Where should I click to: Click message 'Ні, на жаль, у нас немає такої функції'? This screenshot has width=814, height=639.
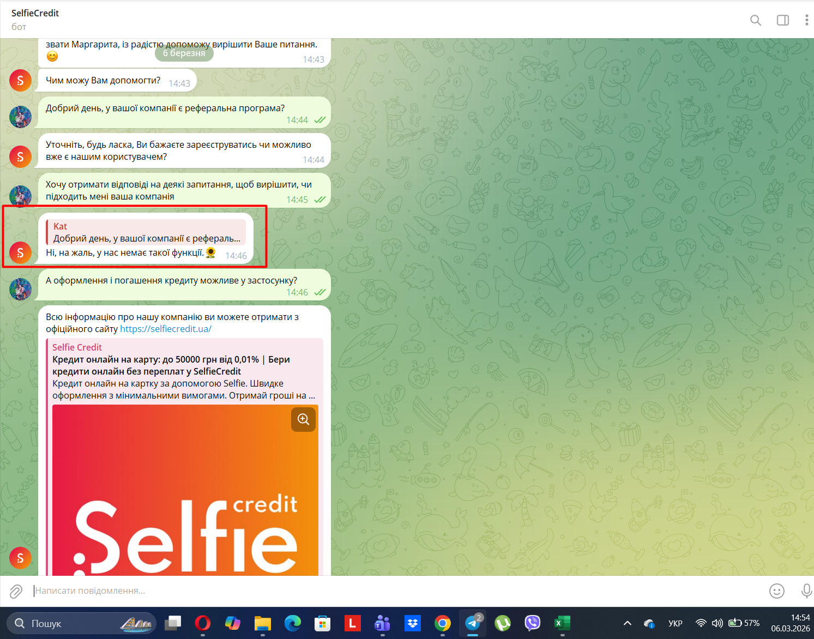[x=125, y=252]
